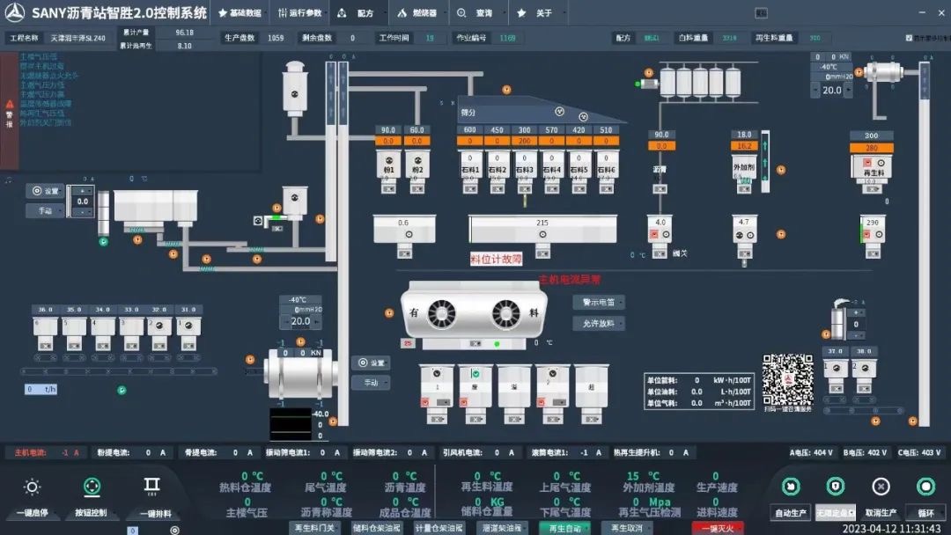Click the 取消生产 cancel production icon
The height and width of the screenshot is (535, 951).
(880, 487)
